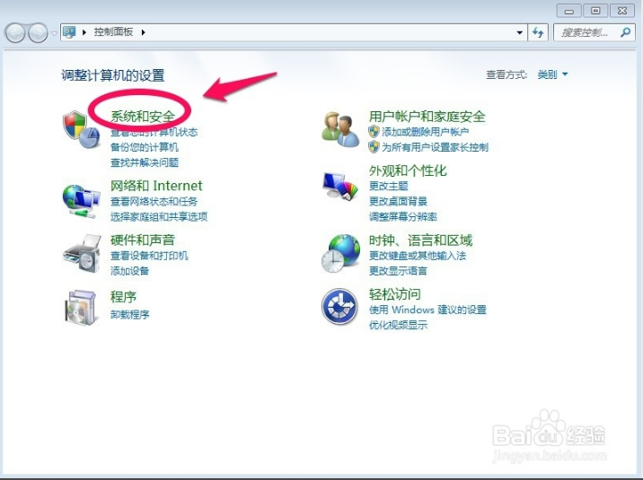Open the Appearance and Personalization icon
The image size is (643, 480).
[x=340, y=186]
